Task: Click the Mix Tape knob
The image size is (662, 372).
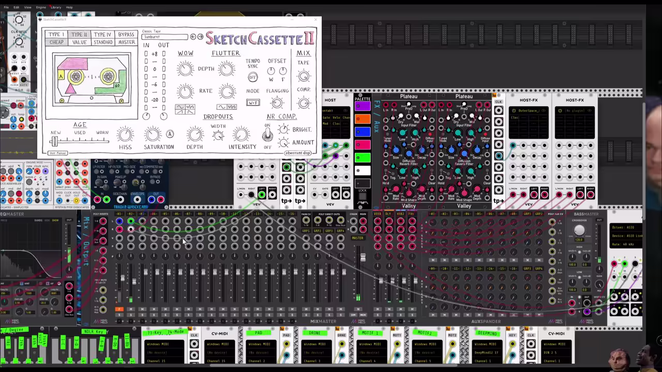Action: click(x=304, y=76)
